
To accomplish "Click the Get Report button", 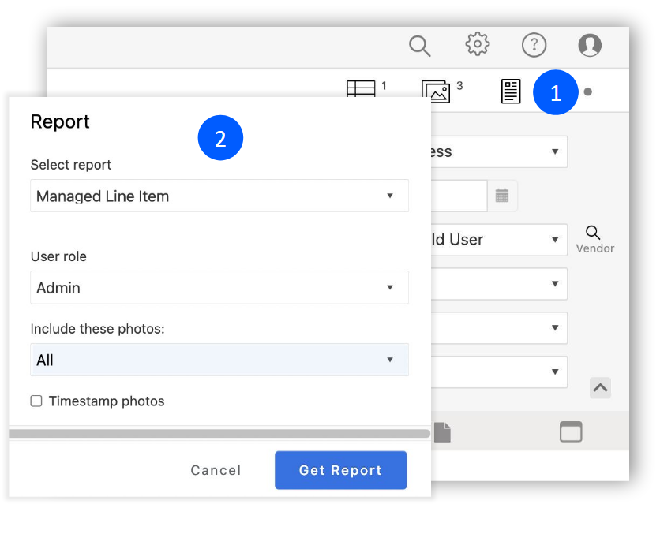I will pyautogui.click(x=340, y=470).
